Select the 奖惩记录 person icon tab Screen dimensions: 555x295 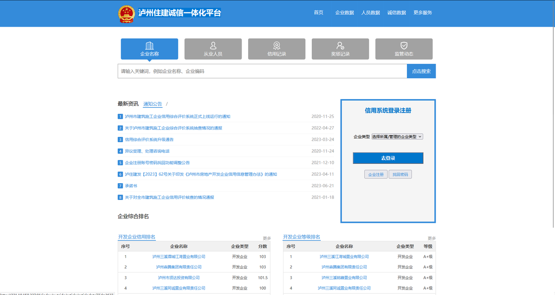click(x=340, y=49)
